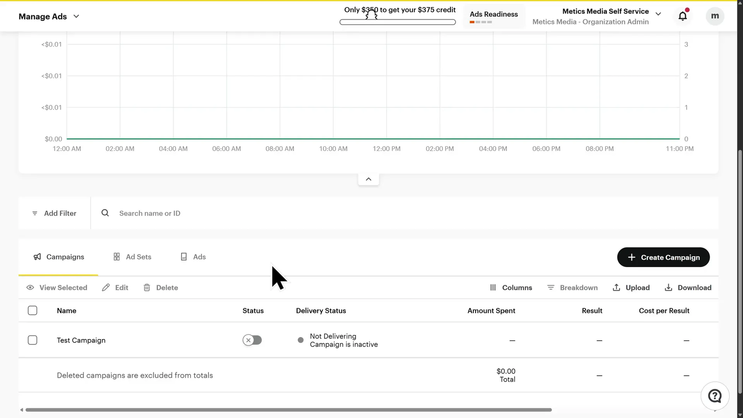Viewport: 743px width, 418px height.
Task: Select all campaigns with header checkbox
Action: coord(33,310)
